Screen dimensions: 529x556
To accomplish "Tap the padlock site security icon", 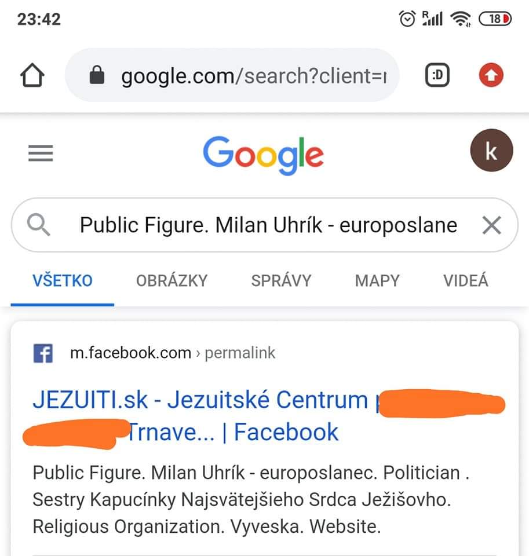I will click(x=97, y=75).
